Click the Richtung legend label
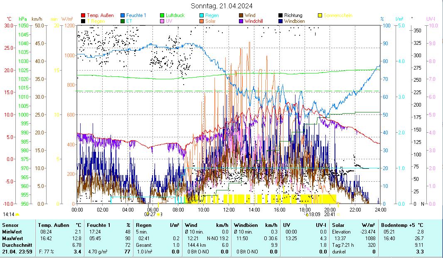443x258 pixels. tap(293, 16)
